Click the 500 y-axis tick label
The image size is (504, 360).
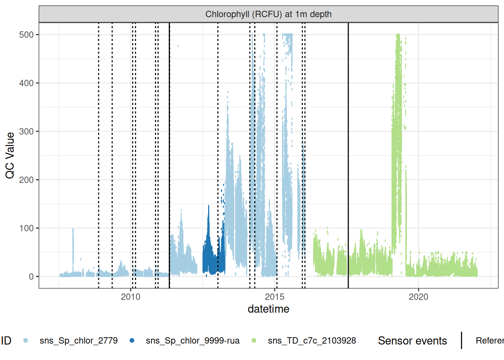click(x=26, y=35)
